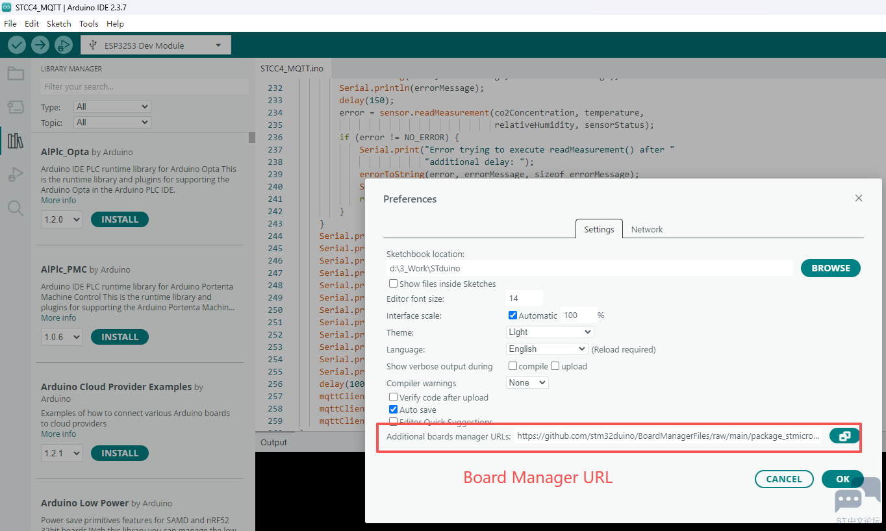Select the Library Manager sidebar icon
The height and width of the screenshot is (531, 886).
coord(16,141)
